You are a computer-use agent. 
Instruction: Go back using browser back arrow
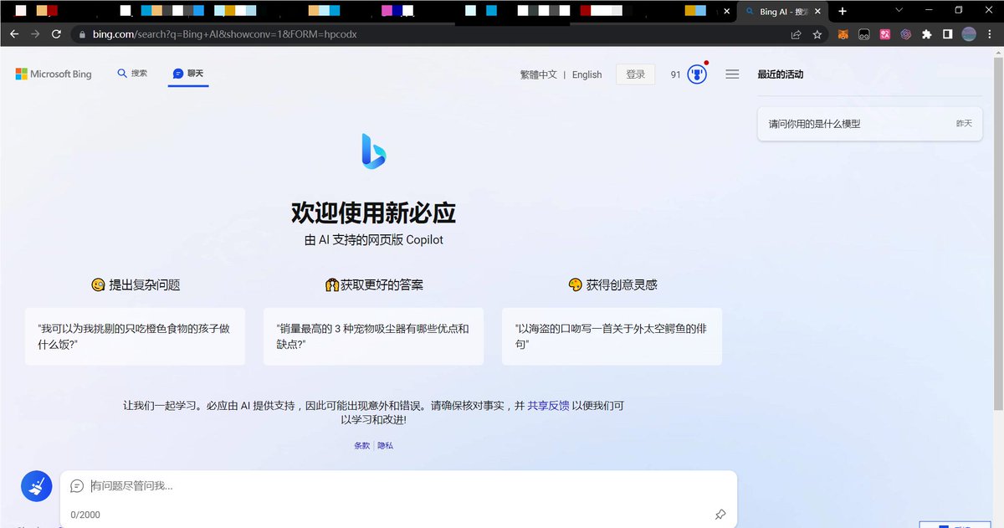click(x=14, y=34)
